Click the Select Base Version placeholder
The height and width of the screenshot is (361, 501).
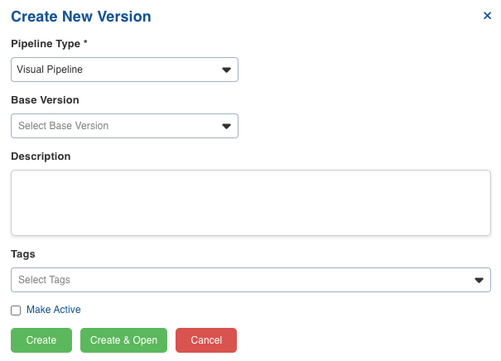(63, 126)
